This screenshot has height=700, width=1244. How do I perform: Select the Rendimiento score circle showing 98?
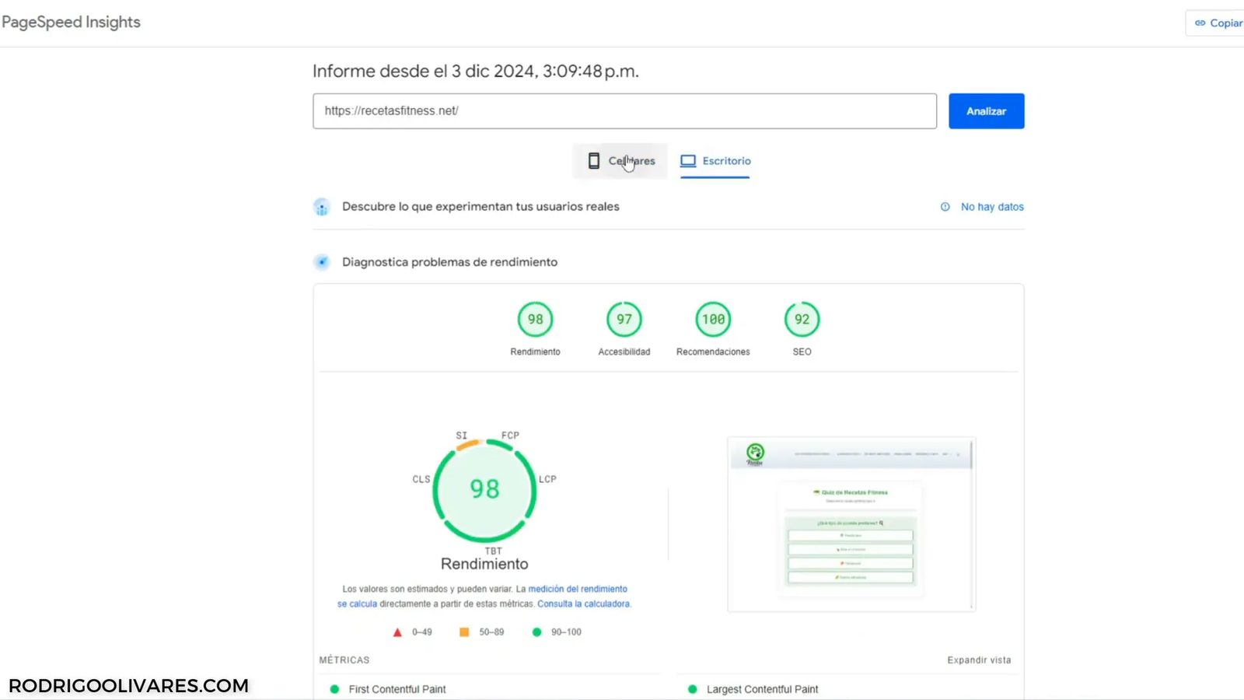535,319
